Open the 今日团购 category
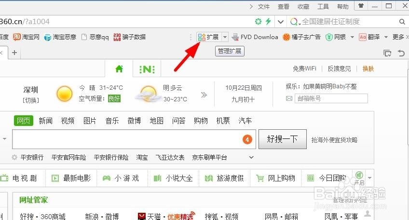Image resolution: width=409 pixels, height=220 pixels. click(x=327, y=178)
